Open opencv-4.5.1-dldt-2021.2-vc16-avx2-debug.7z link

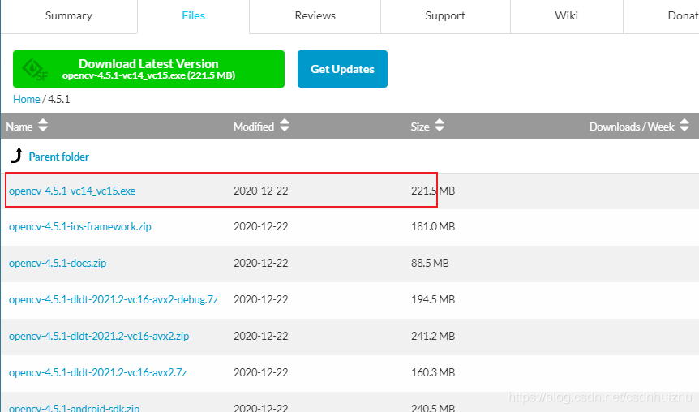(114, 299)
